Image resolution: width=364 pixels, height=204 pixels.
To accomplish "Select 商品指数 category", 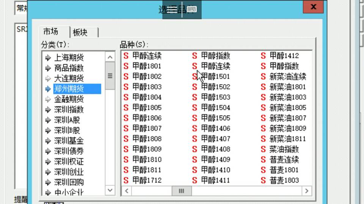I will tap(69, 68).
